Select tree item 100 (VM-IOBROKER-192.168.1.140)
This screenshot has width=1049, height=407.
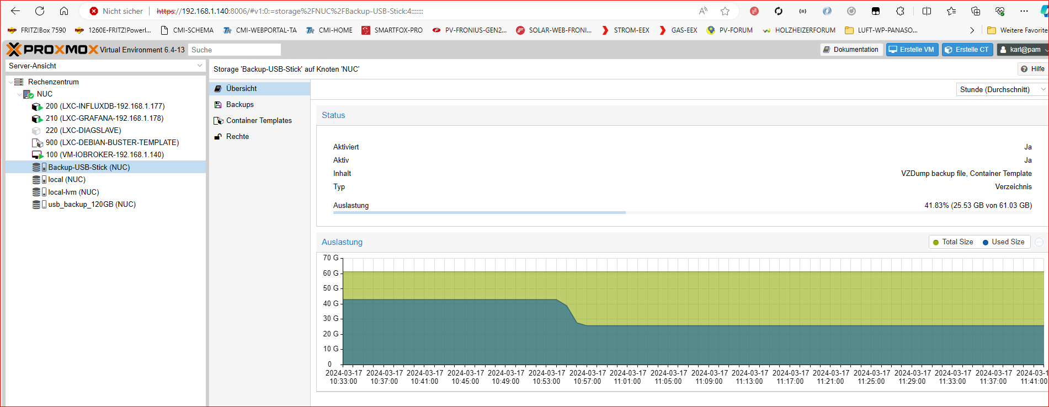click(105, 154)
